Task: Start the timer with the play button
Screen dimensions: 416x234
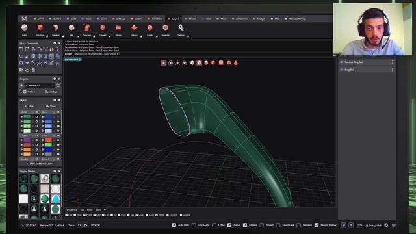Action: [86, 226]
